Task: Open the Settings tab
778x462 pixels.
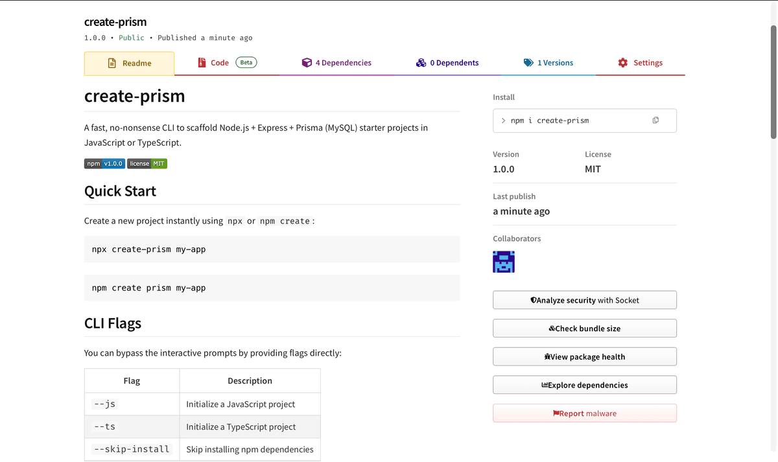Action: 640,63
